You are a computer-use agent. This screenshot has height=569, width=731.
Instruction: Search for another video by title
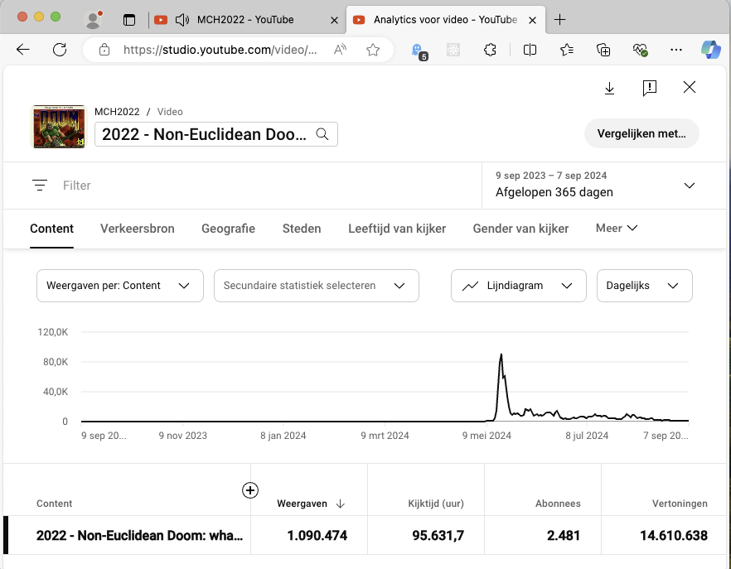coord(322,134)
